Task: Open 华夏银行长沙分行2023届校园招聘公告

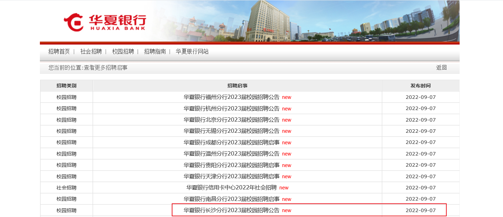Action: point(232,210)
